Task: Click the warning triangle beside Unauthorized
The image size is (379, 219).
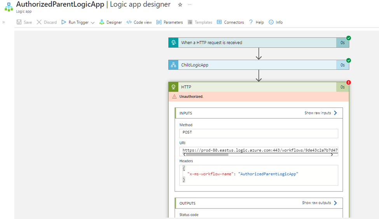Action: pos(174,97)
